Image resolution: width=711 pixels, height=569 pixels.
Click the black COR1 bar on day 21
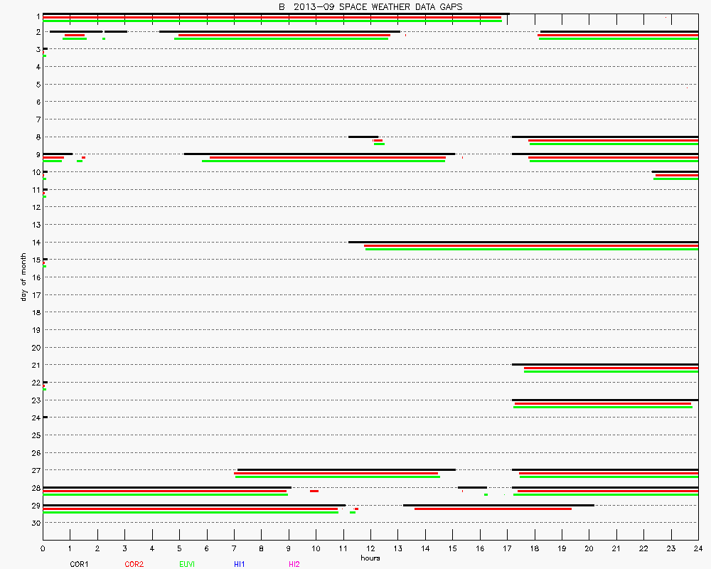click(604, 364)
